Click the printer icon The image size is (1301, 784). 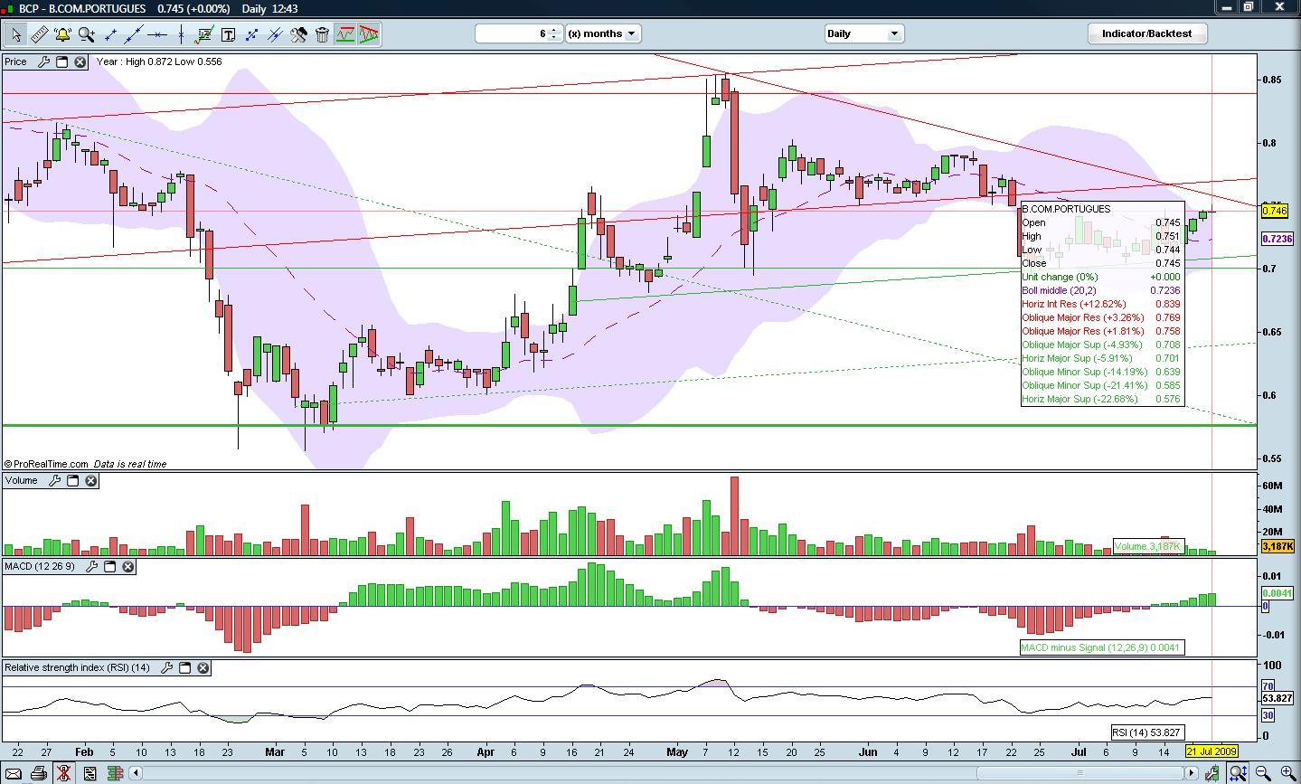[x=38, y=773]
